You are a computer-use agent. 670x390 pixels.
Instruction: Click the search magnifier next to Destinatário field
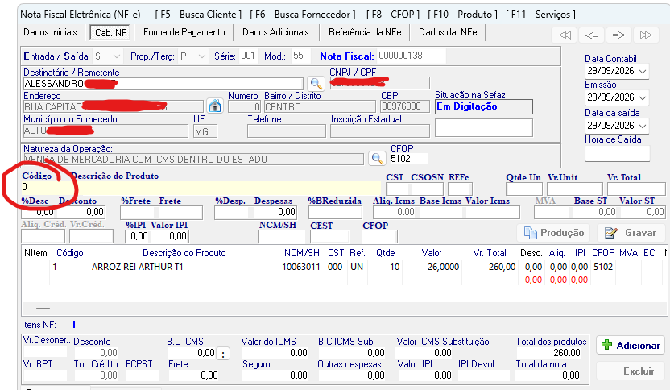pos(316,83)
